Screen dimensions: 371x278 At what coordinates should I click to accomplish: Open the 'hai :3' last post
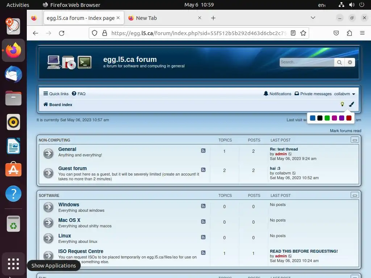(275, 168)
